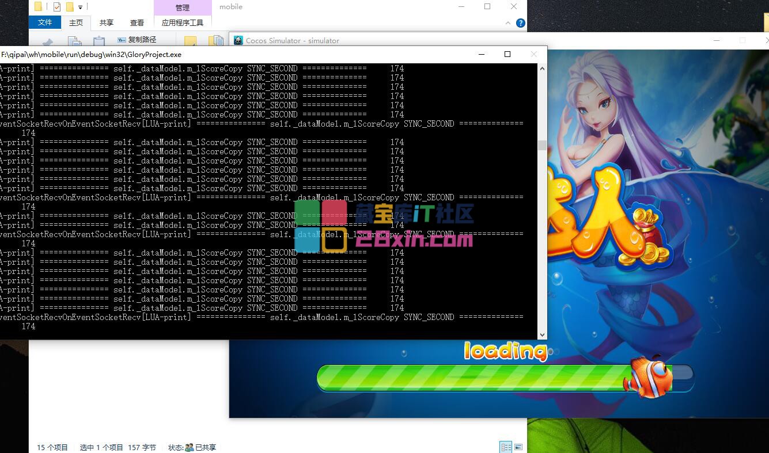Click the 已共享 status icon in status bar
This screenshot has width=769, height=453.
[189, 447]
